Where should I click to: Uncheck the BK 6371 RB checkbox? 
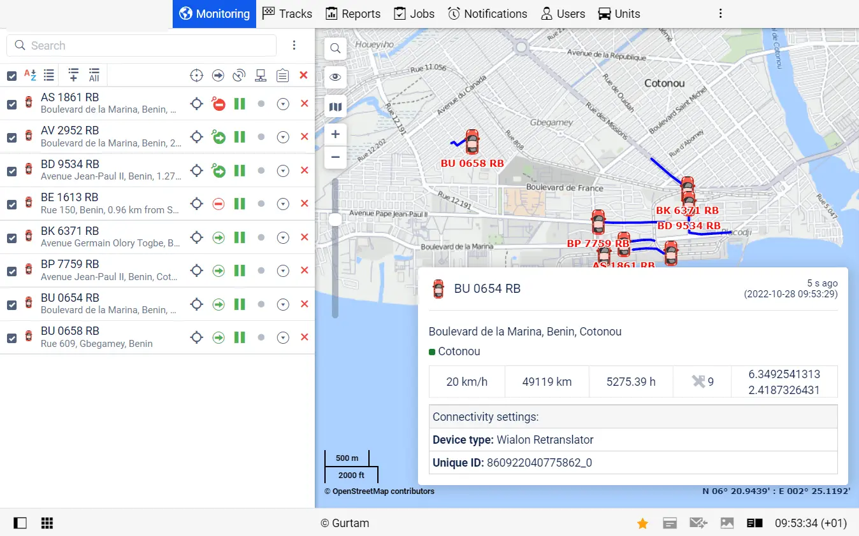11,237
